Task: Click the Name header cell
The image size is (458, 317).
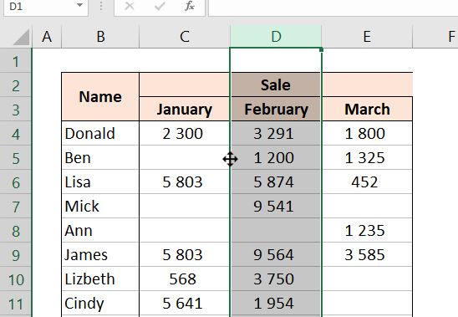Action: pos(100,97)
